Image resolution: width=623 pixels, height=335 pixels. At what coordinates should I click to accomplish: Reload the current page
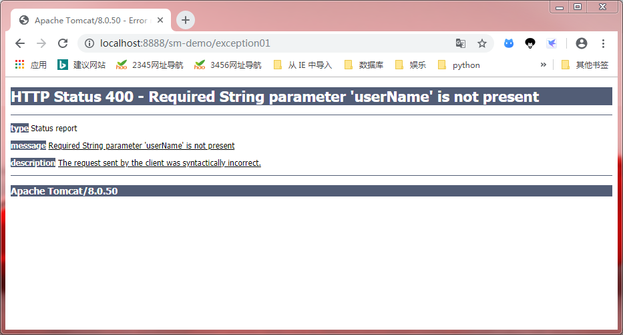click(x=63, y=43)
